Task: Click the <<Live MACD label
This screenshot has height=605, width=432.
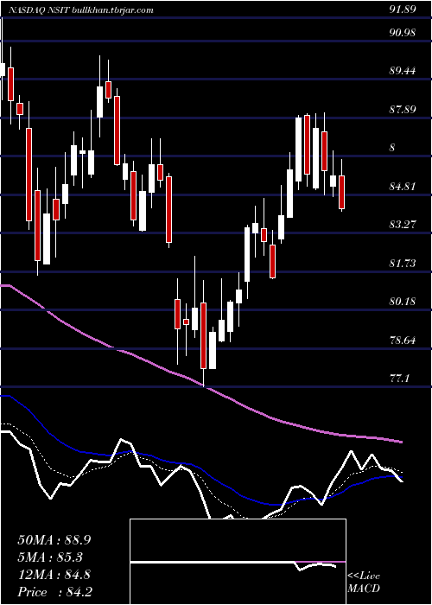Action: click(x=364, y=583)
